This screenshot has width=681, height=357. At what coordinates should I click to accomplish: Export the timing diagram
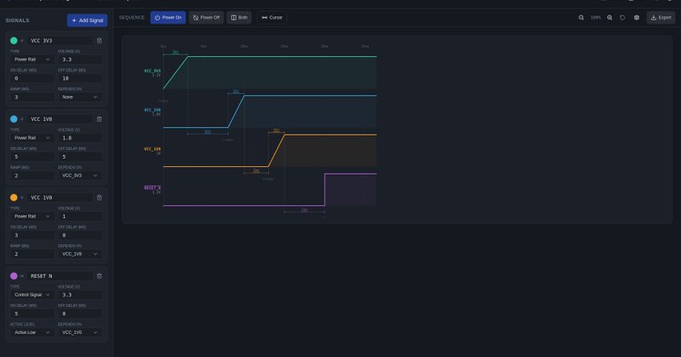[661, 17]
